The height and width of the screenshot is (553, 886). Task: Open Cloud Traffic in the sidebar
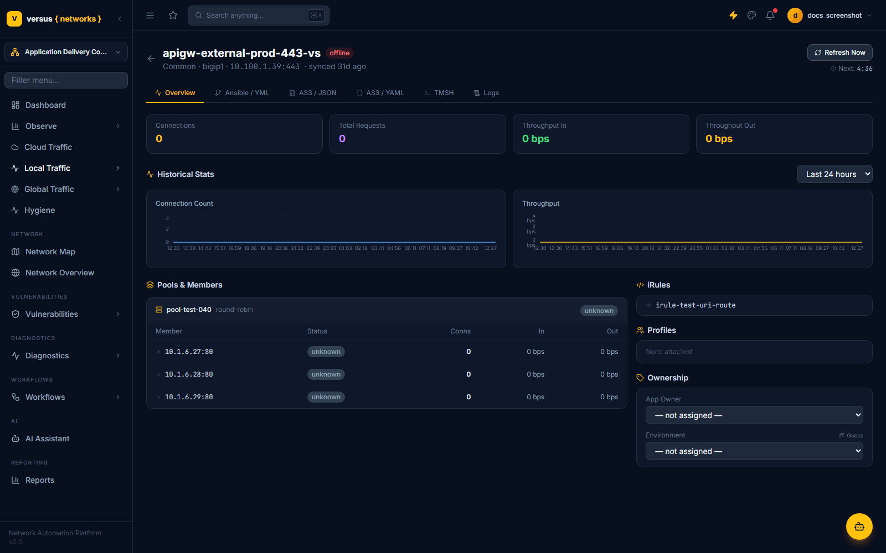click(x=66, y=147)
